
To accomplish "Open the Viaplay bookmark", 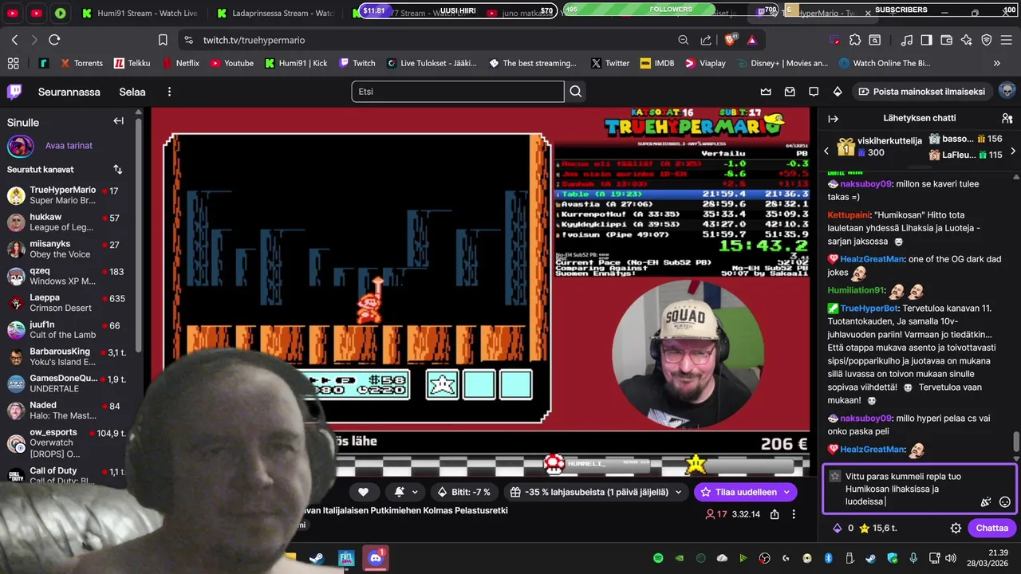I will (706, 63).
